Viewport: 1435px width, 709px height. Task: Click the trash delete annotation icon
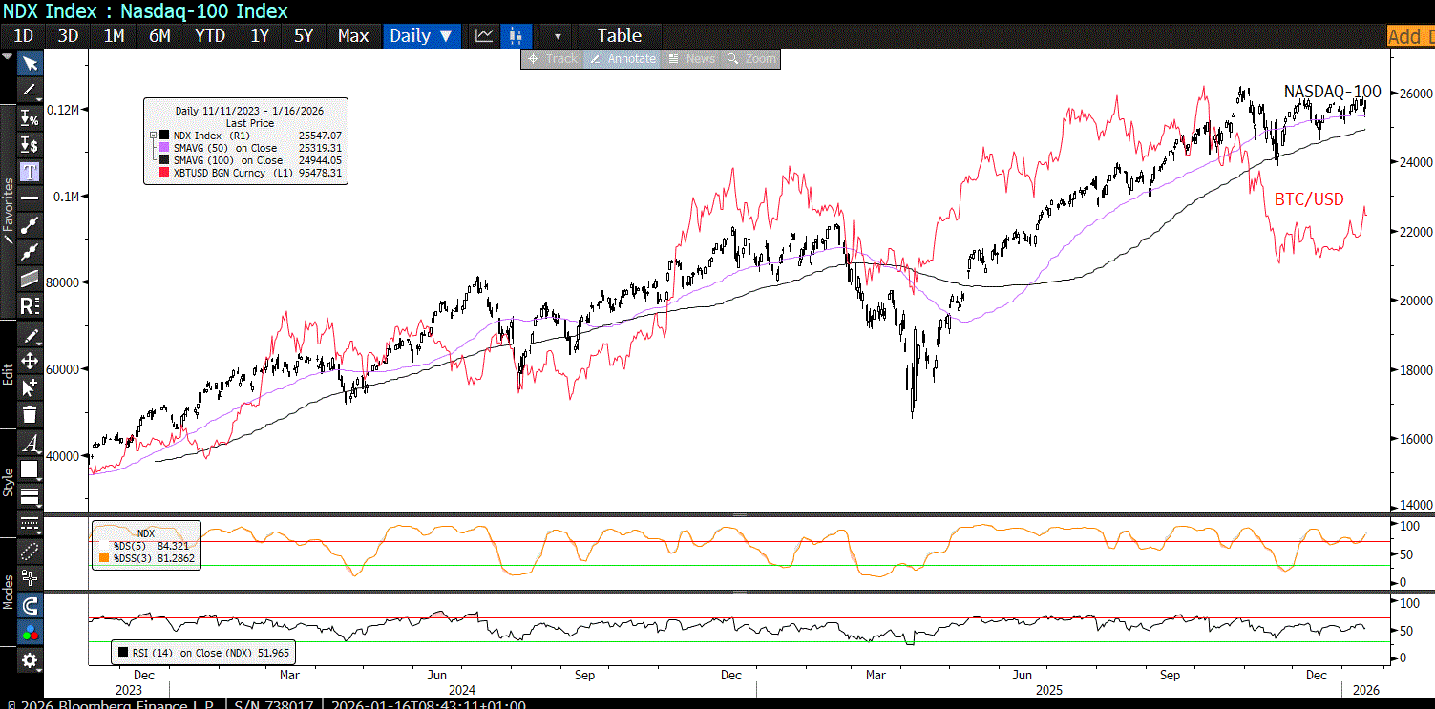(30, 414)
